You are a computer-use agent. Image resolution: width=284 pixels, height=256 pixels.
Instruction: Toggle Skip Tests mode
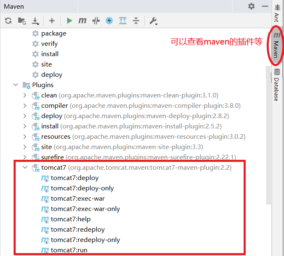click(x=109, y=21)
